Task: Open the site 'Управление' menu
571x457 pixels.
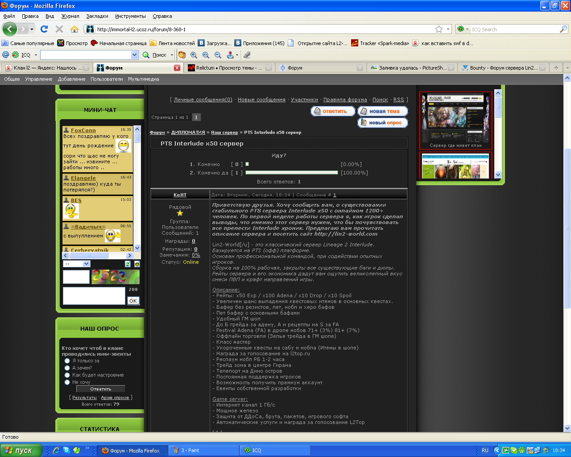Action: [39, 79]
